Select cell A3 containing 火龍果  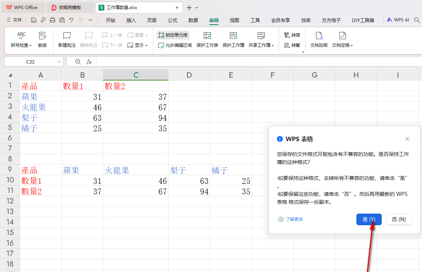[41, 107]
